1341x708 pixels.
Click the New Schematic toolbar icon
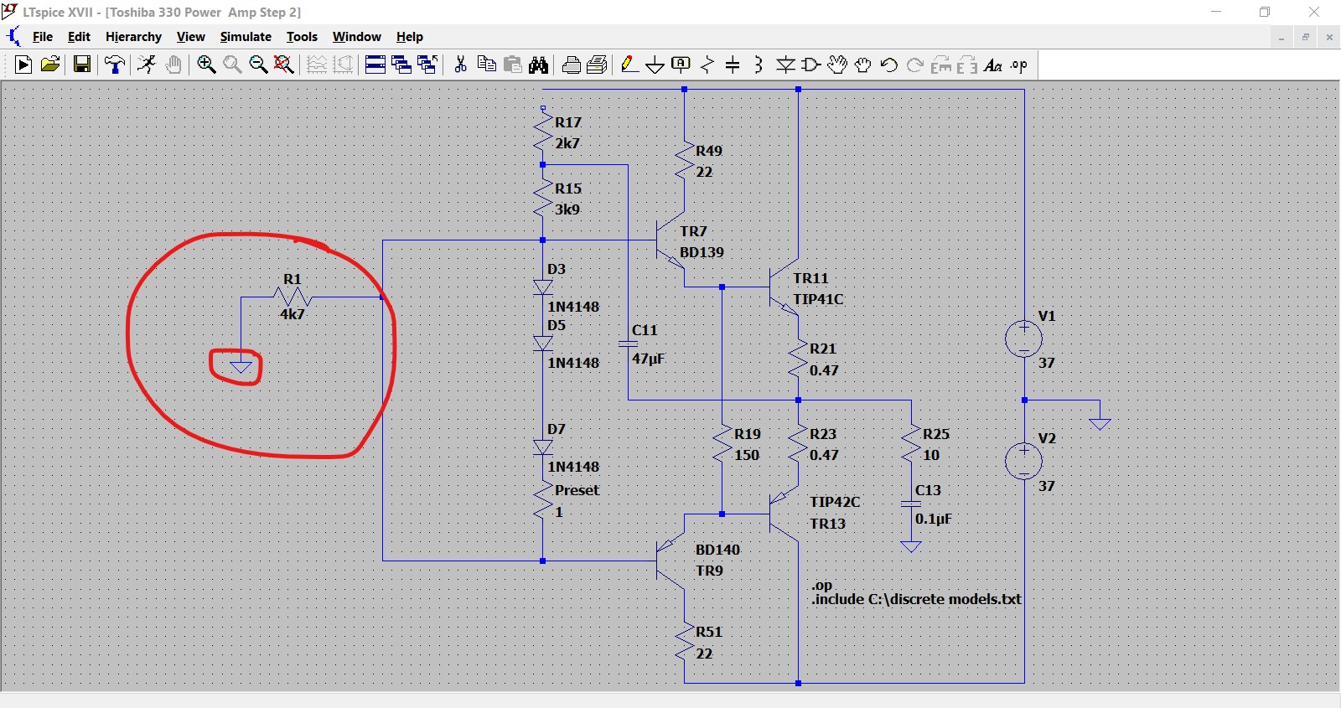[x=23, y=65]
